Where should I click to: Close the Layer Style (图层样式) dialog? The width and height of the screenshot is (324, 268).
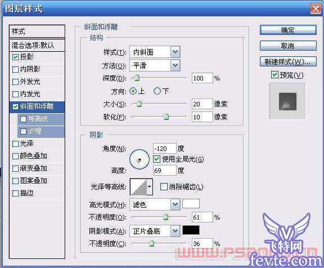[x=316, y=9]
